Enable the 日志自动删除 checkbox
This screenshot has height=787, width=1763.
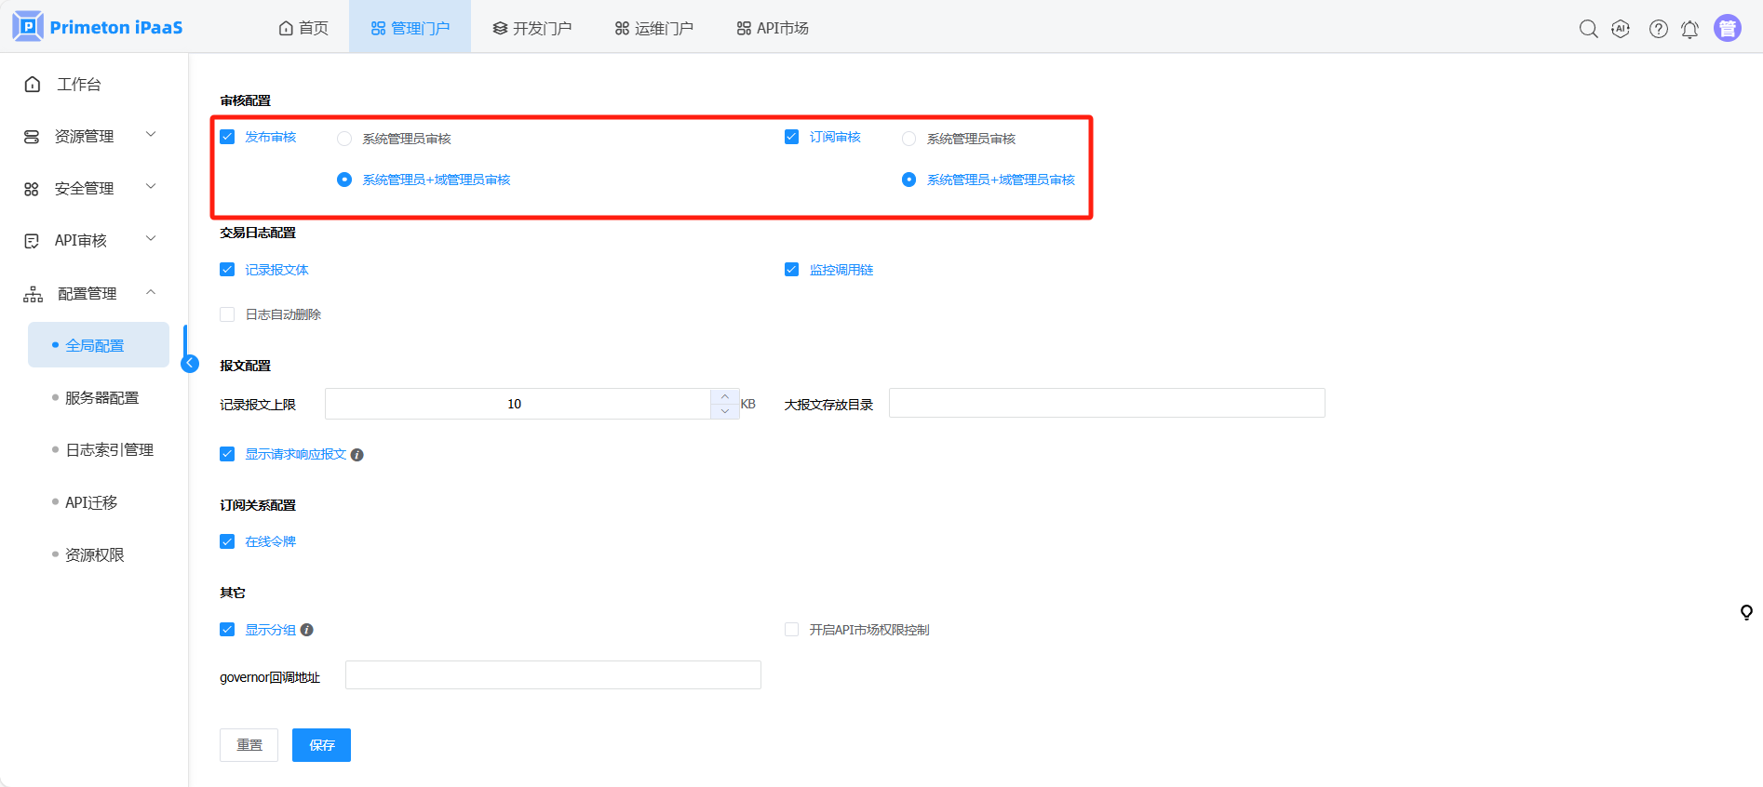click(x=227, y=314)
